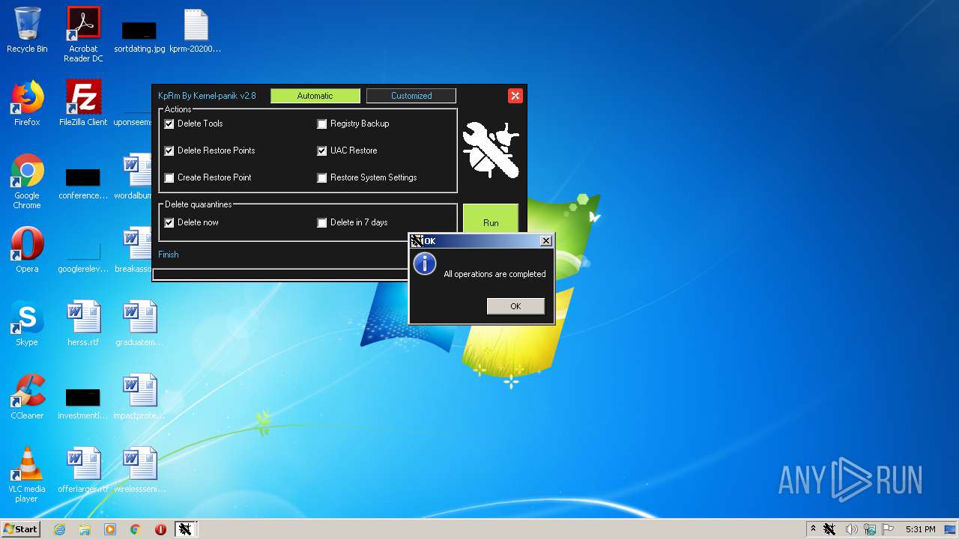Viewport: 959px width, 539px height.
Task: Uncheck Delete now quarantine option
Action: [x=169, y=222]
